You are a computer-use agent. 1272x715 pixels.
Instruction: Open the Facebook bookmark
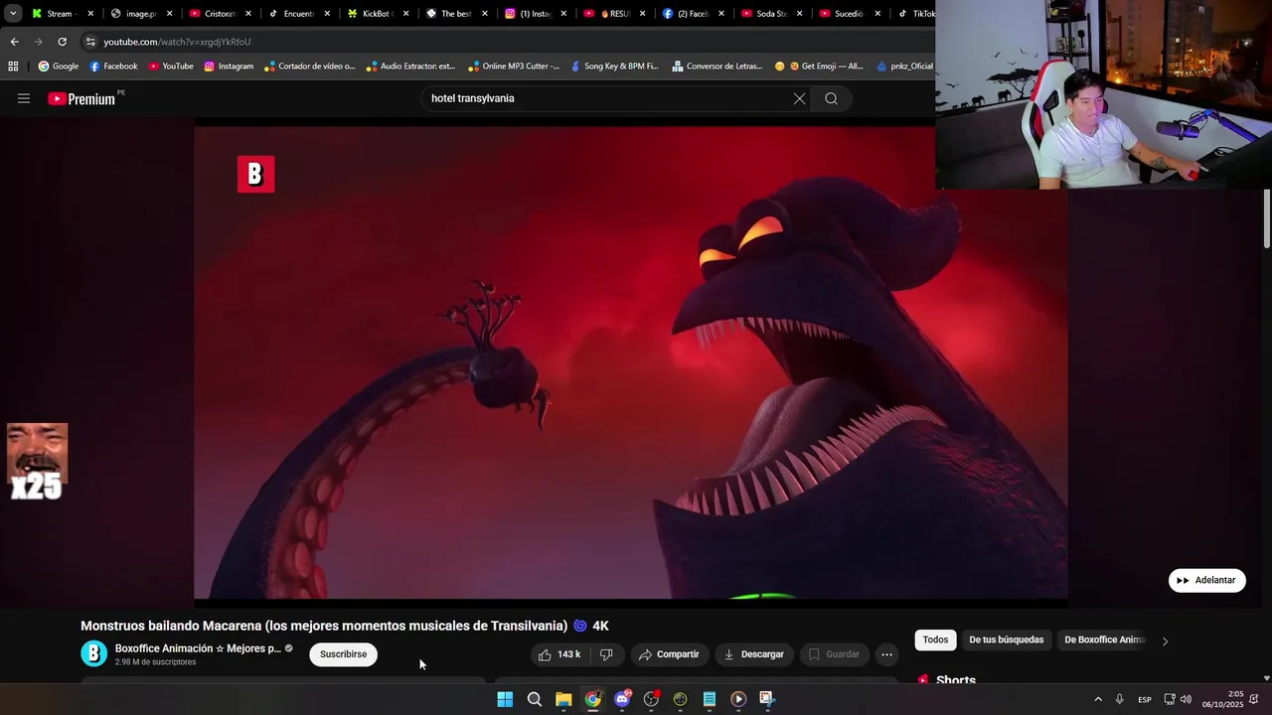pos(113,67)
